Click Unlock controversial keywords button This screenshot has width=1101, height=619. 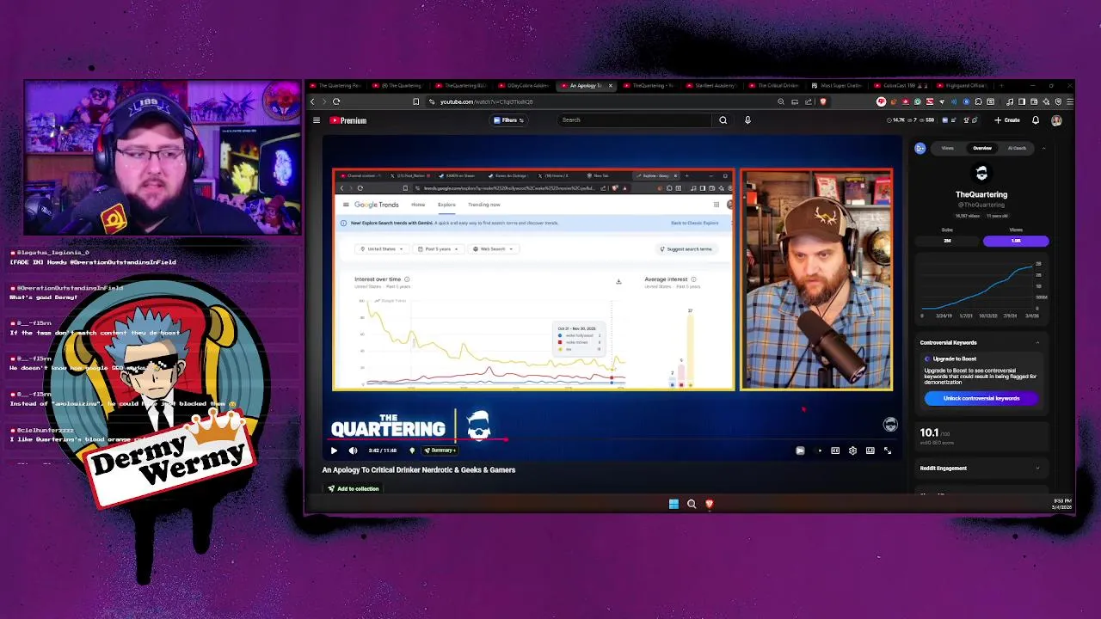[x=981, y=398]
